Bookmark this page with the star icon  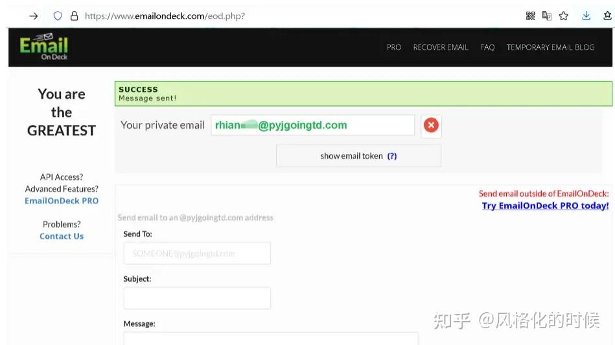point(564,16)
